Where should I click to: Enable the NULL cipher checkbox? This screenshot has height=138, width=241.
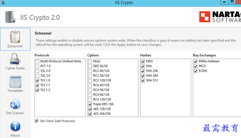tap(90, 62)
